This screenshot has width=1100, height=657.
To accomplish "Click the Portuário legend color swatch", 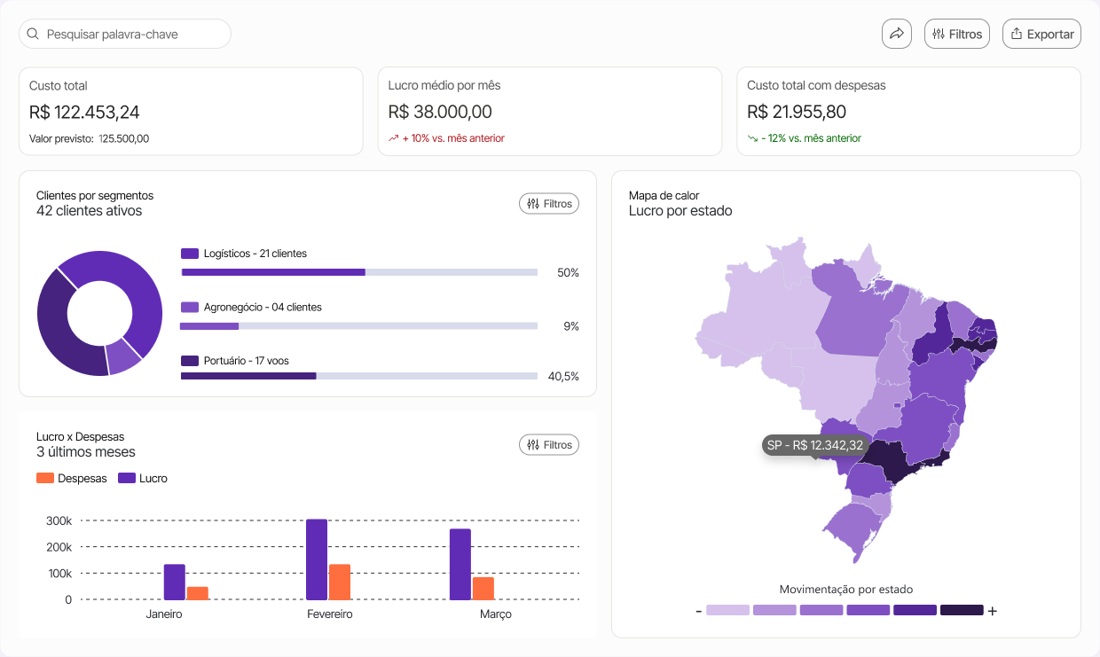I will click(x=190, y=361).
